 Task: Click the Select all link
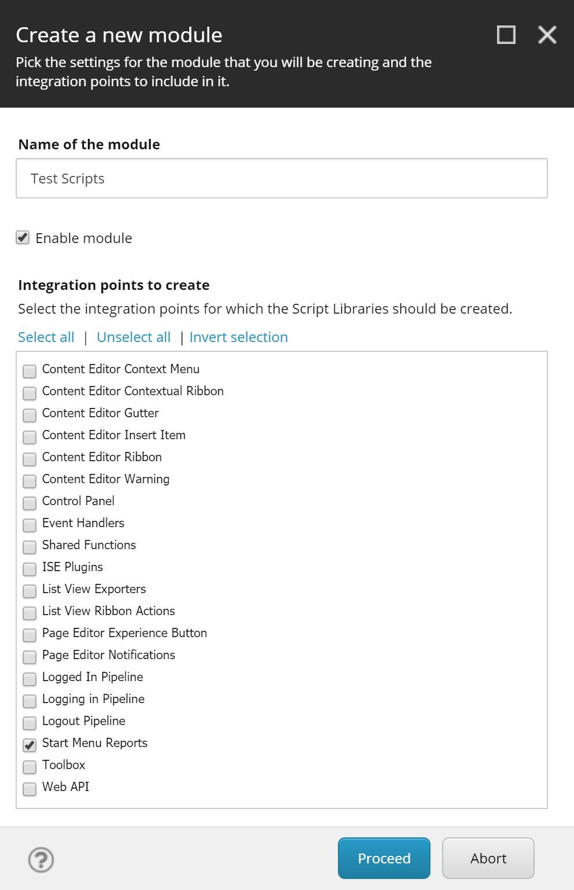coord(46,337)
